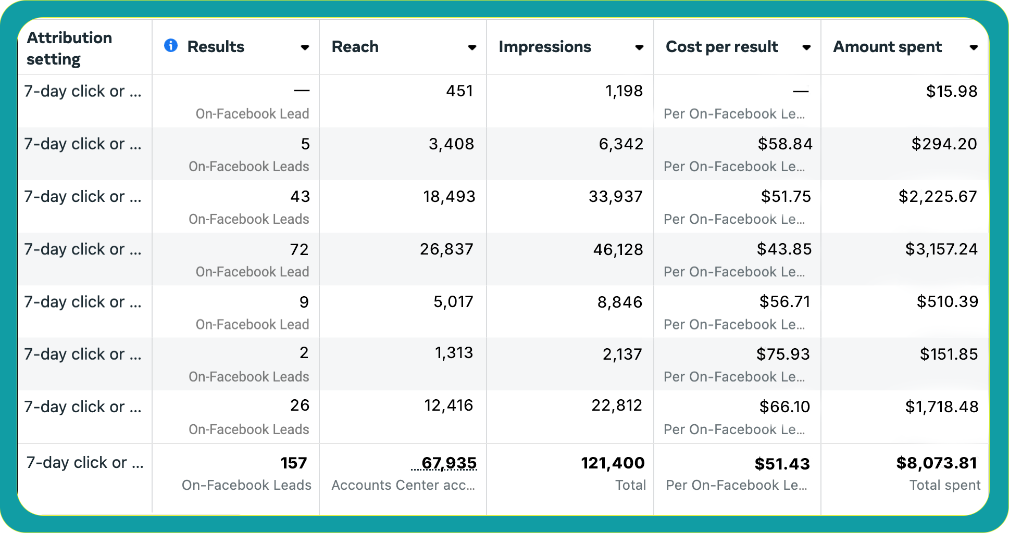Click the Attribution setting column header
Screen dimensions: 1009x533
pyautogui.click(x=69, y=48)
